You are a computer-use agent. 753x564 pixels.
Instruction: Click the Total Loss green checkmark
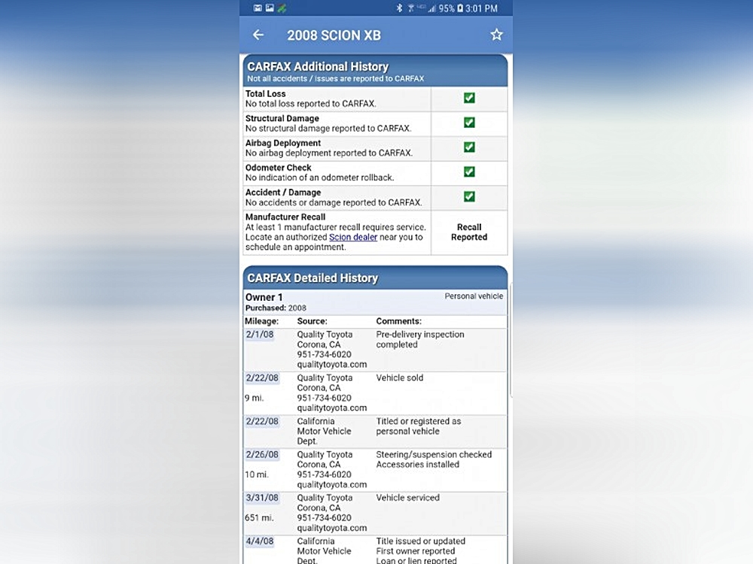(x=469, y=99)
